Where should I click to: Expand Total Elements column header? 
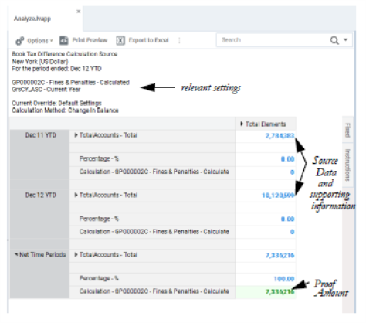pos(242,124)
